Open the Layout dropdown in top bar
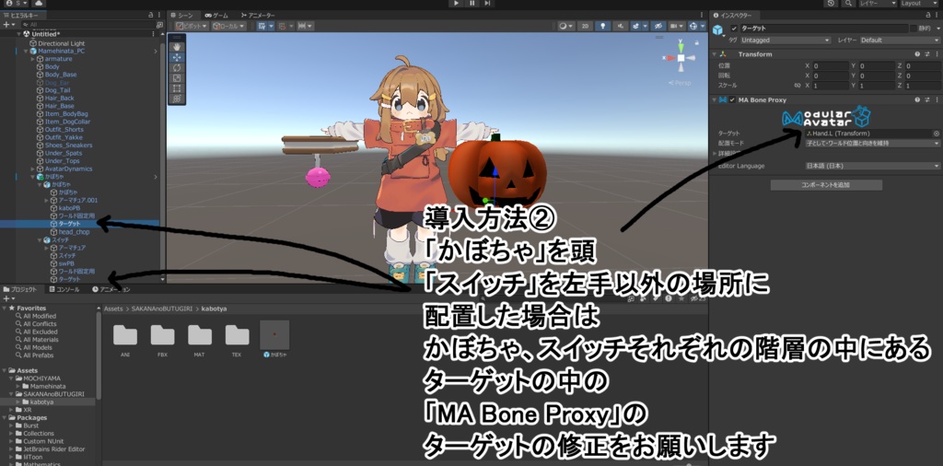This screenshot has width=943, height=466. point(921,4)
